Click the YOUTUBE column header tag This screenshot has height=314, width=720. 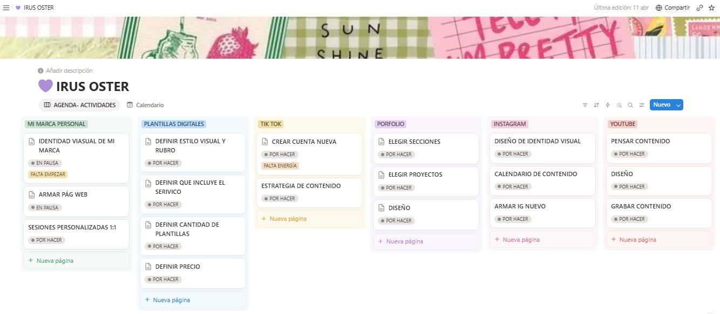pyautogui.click(x=623, y=124)
